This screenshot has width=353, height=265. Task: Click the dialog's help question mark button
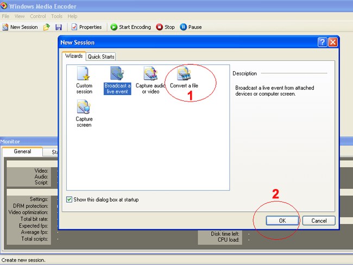[322, 42]
